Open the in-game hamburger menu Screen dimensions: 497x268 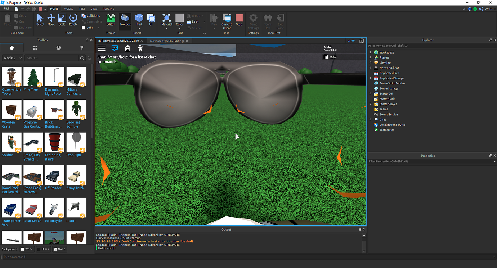coord(102,48)
